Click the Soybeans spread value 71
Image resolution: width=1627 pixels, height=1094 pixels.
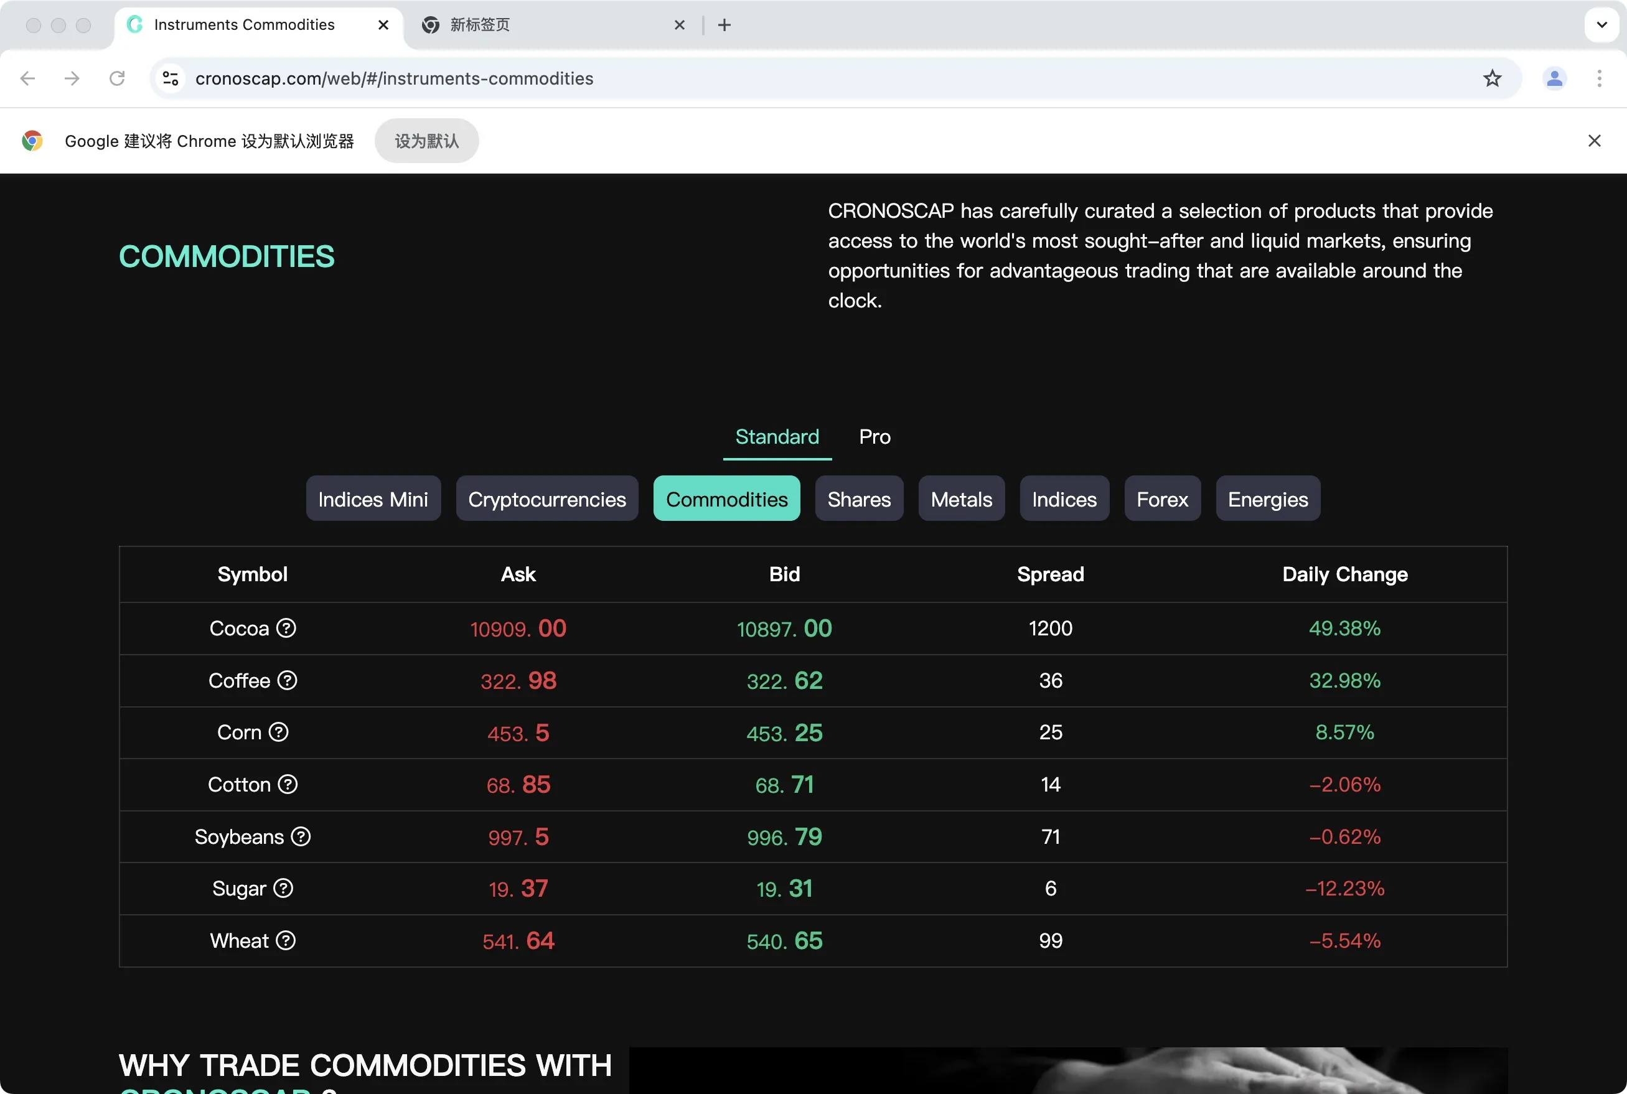1050,836
